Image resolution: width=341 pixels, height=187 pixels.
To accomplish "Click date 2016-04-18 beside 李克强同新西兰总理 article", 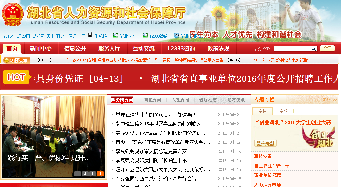I will click(x=230, y=179).
